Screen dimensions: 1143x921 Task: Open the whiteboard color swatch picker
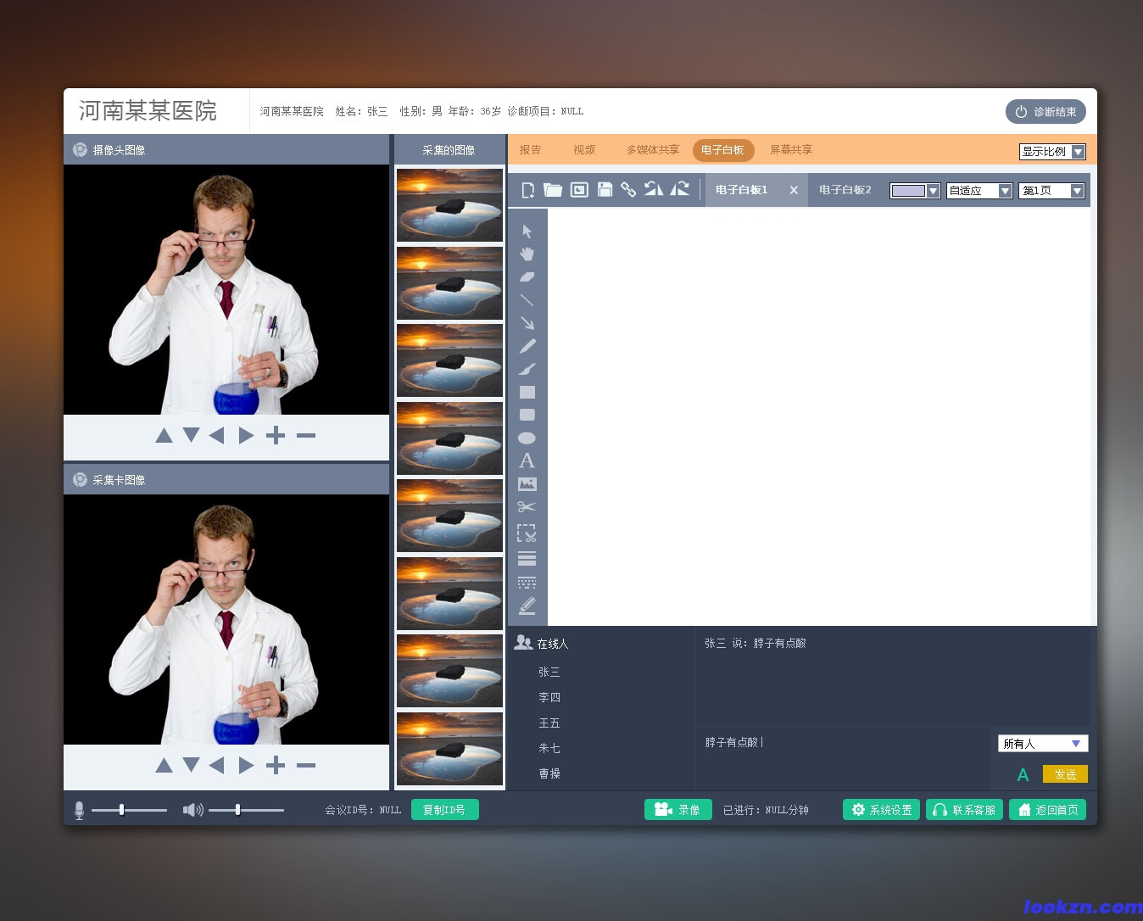tap(914, 191)
